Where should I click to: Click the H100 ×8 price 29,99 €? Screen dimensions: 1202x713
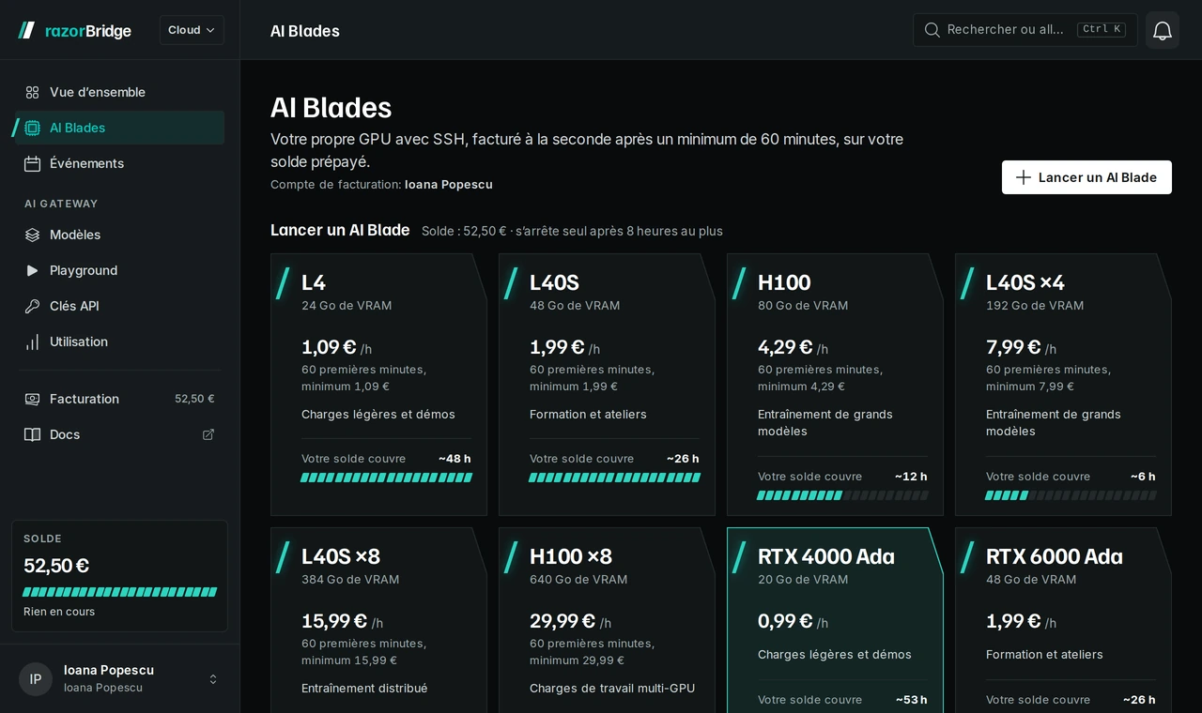(562, 621)
